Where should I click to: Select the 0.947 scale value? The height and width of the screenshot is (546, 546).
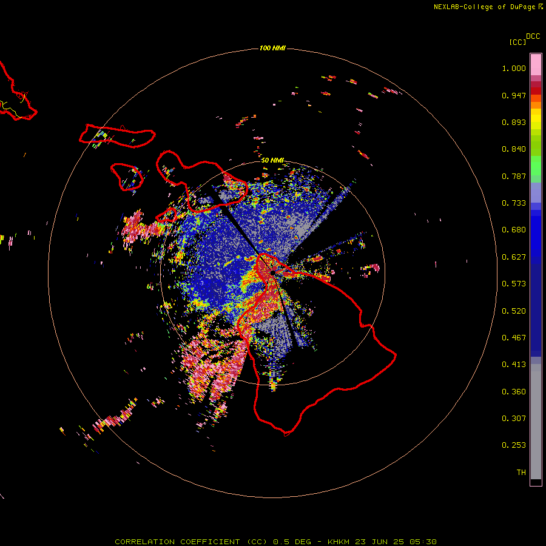click(x=514, y=95)
